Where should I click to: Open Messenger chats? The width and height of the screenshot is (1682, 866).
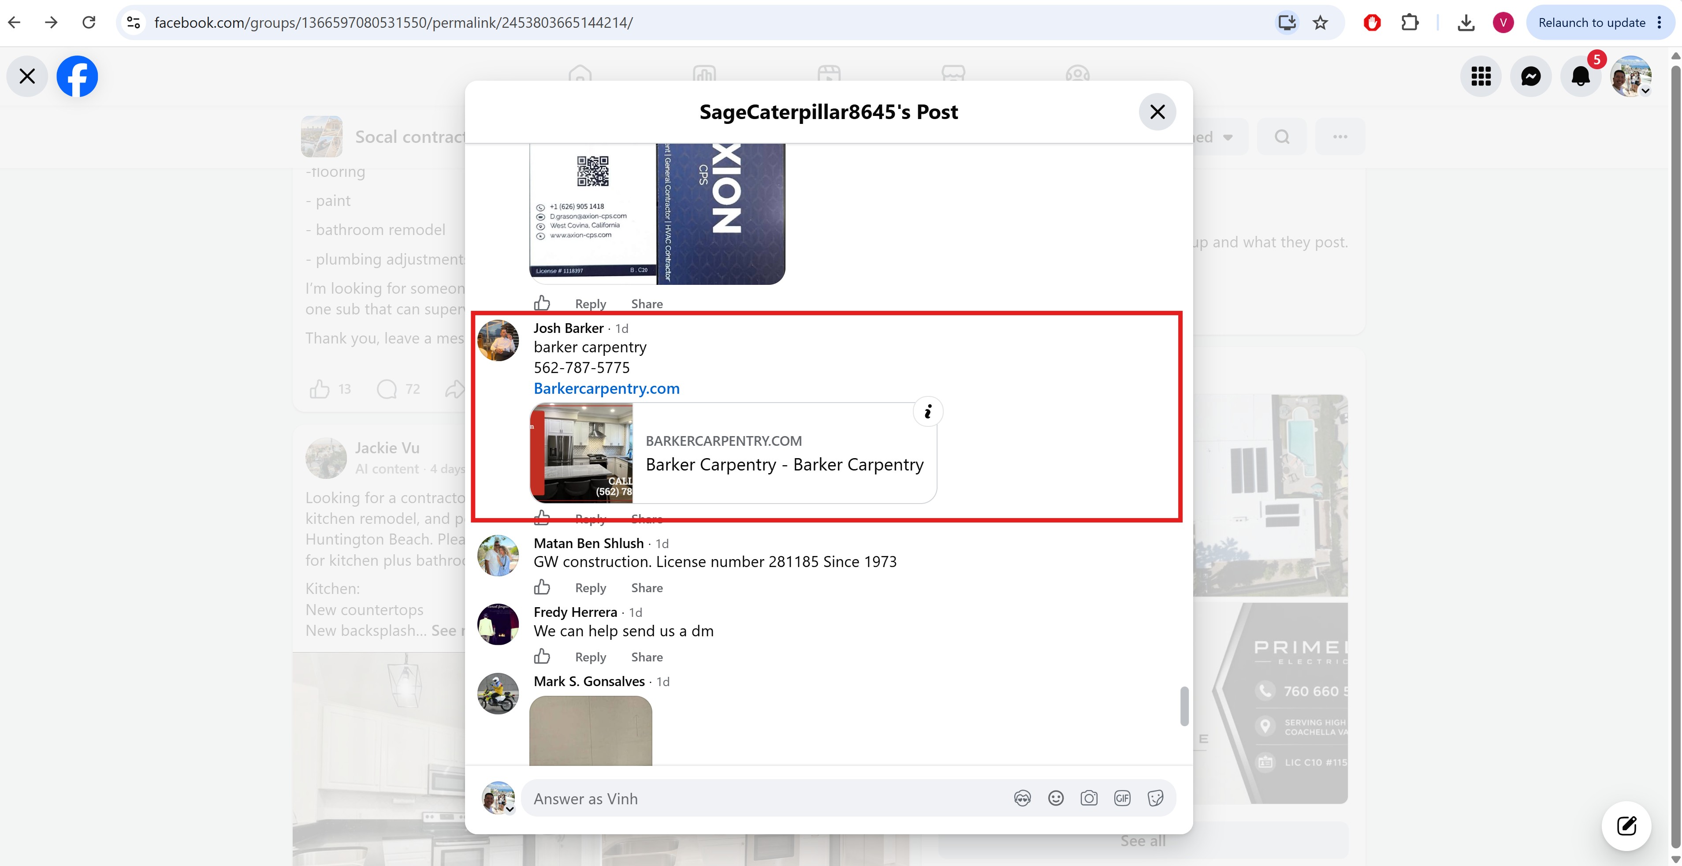pos(1530,76)
